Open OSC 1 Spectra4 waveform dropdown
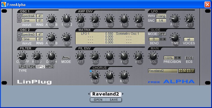The image size is (212, 108). click(x=28, y=16)
